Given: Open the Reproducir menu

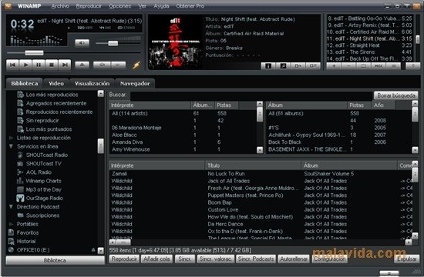Looking at the screenshot, I should 89,6.
